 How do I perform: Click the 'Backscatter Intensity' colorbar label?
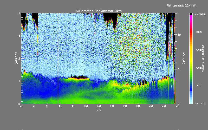(x=203, y=58)
